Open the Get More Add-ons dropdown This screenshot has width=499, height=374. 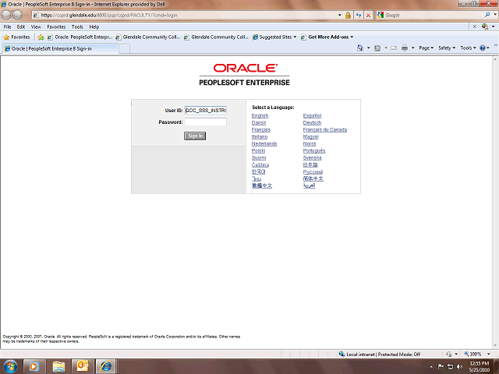tap(327, 37)
